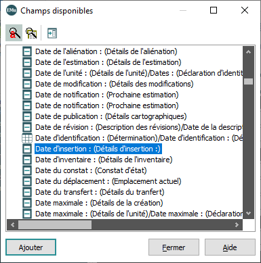Viewport: 261px width, 263px height.
Task: Click the Fermer button
Action: (x=174, y=247)
